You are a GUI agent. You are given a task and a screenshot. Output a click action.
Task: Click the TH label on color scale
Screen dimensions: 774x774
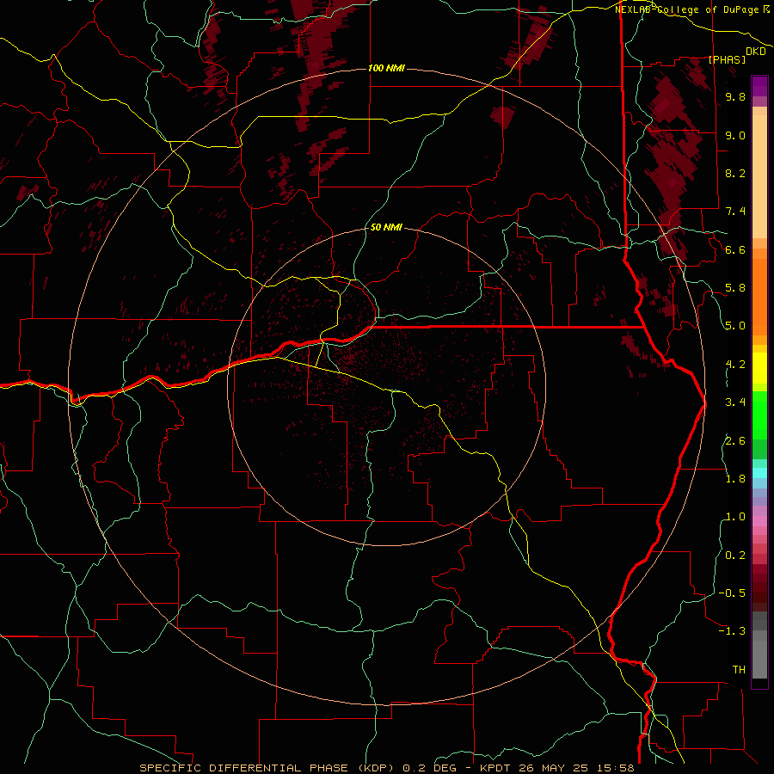point(739,670)
